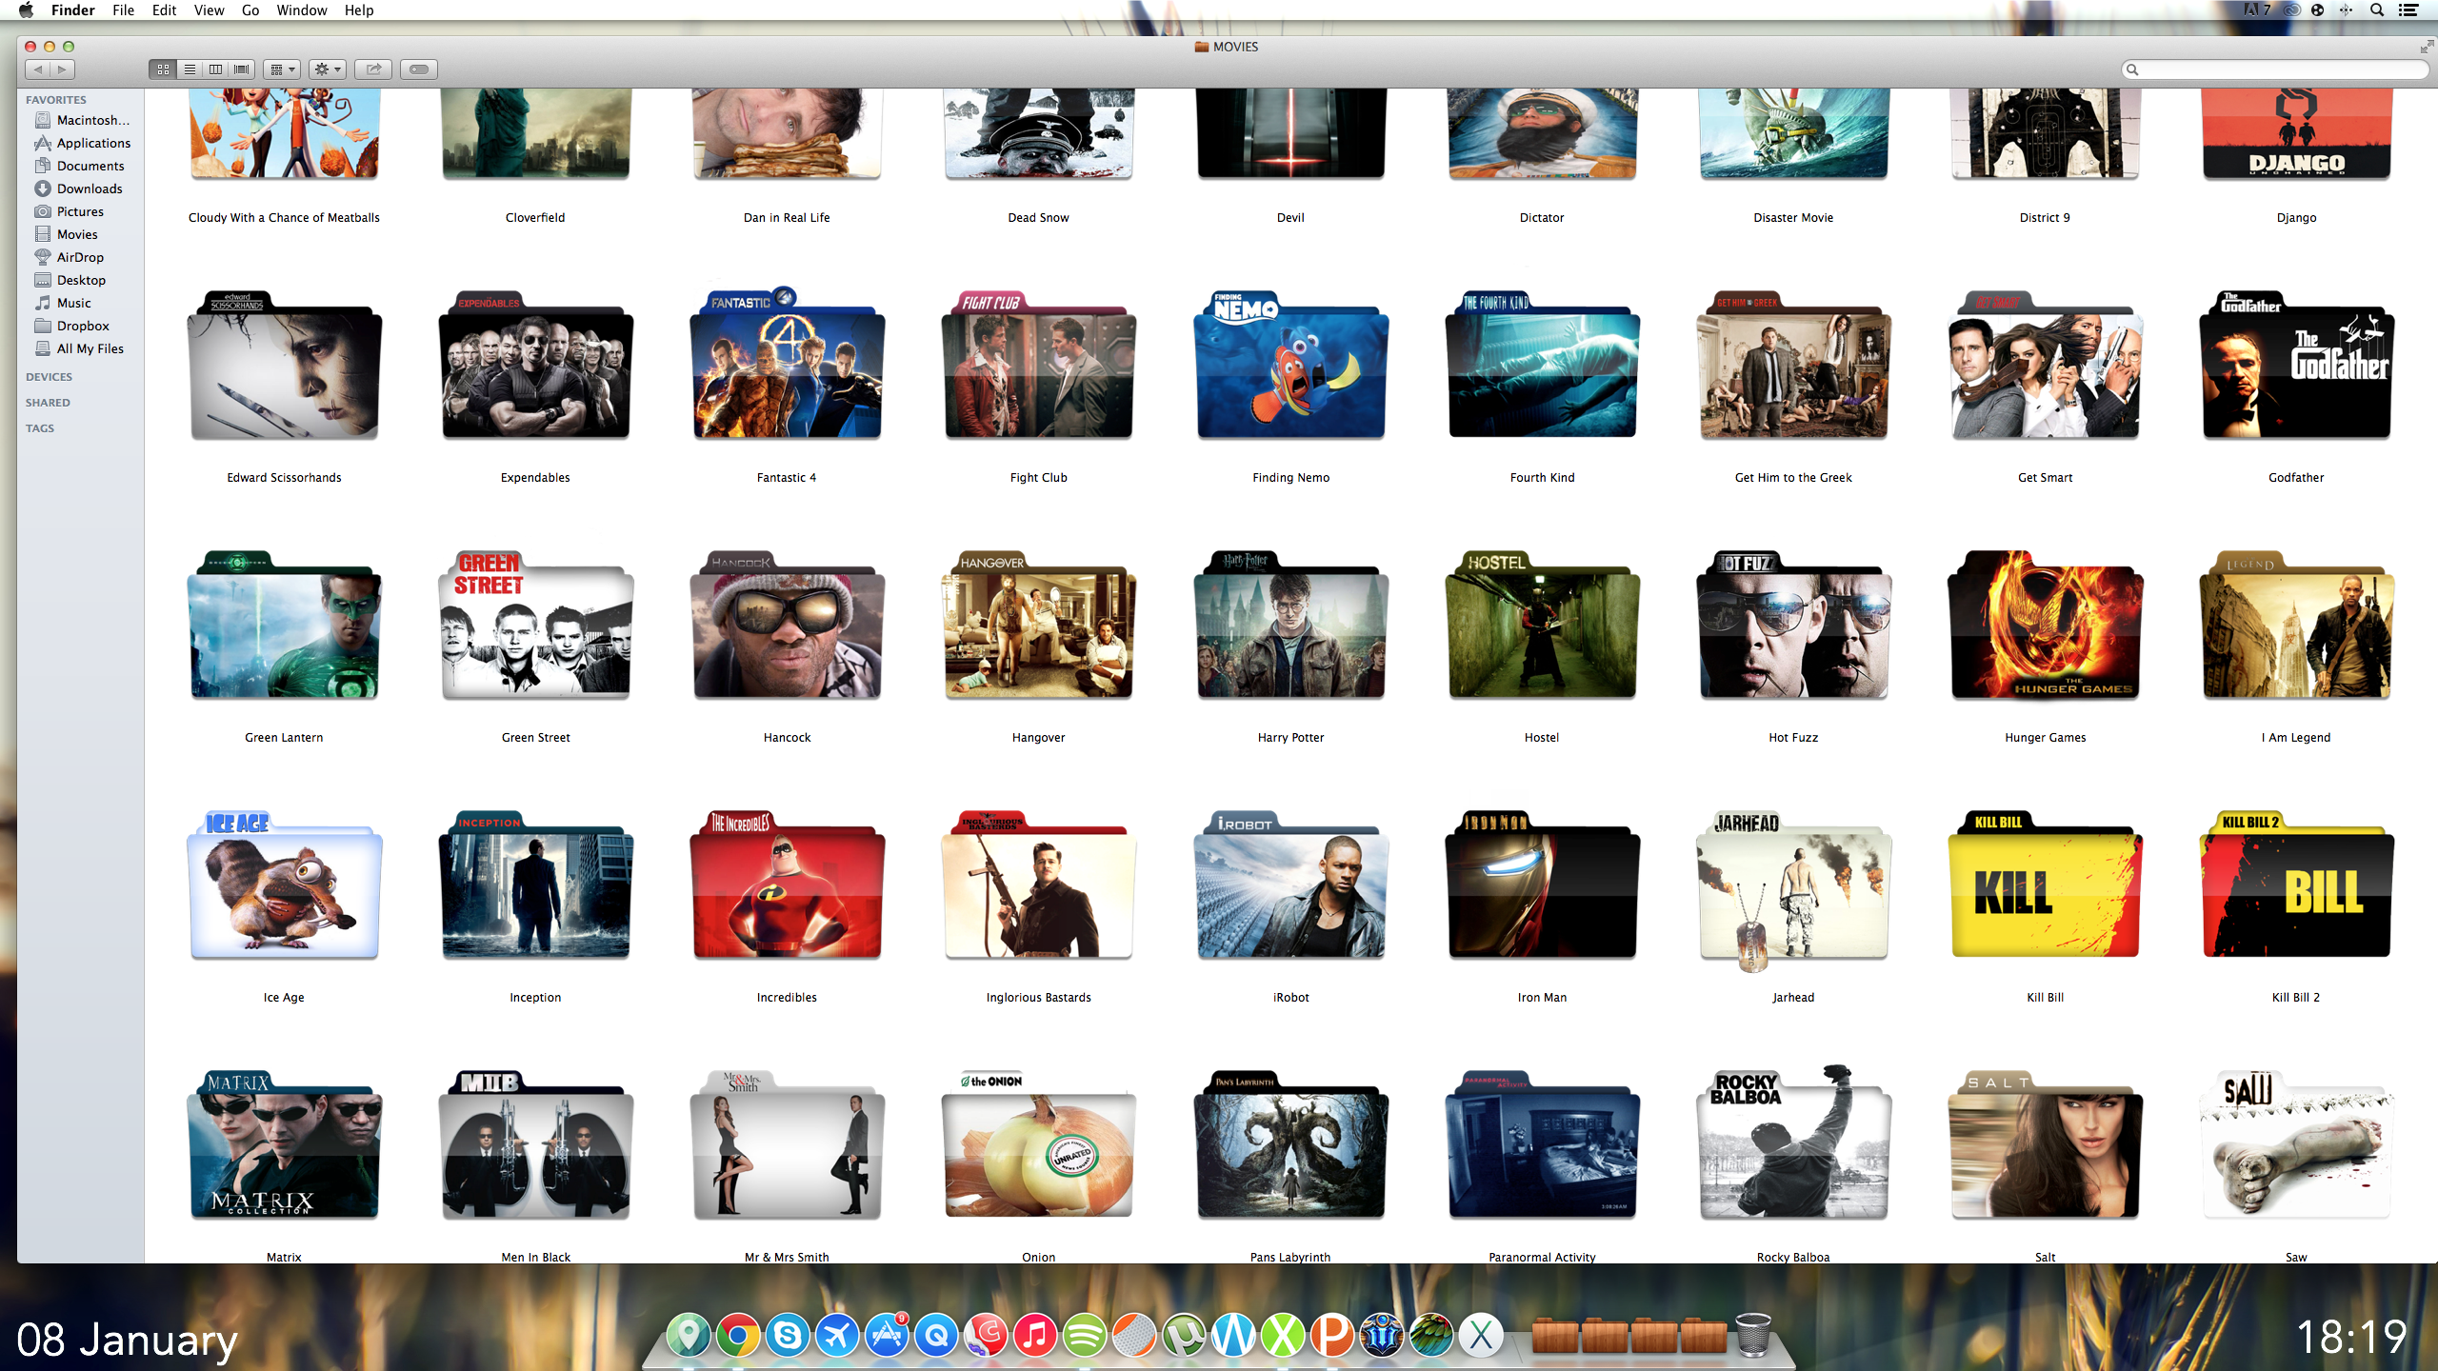
Task: Open uTorrent from the Dock
Action: [x=1184, y=1336]
